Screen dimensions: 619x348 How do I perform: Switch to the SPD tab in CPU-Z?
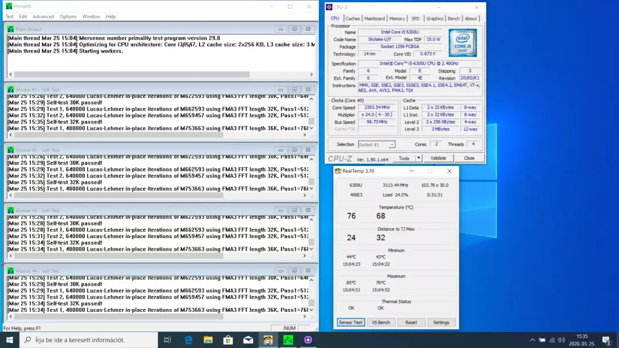[x=416, y=18]
